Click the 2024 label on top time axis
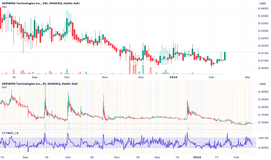Image resolution: width=271 pixels, height=160 pixels. (173, 77)
